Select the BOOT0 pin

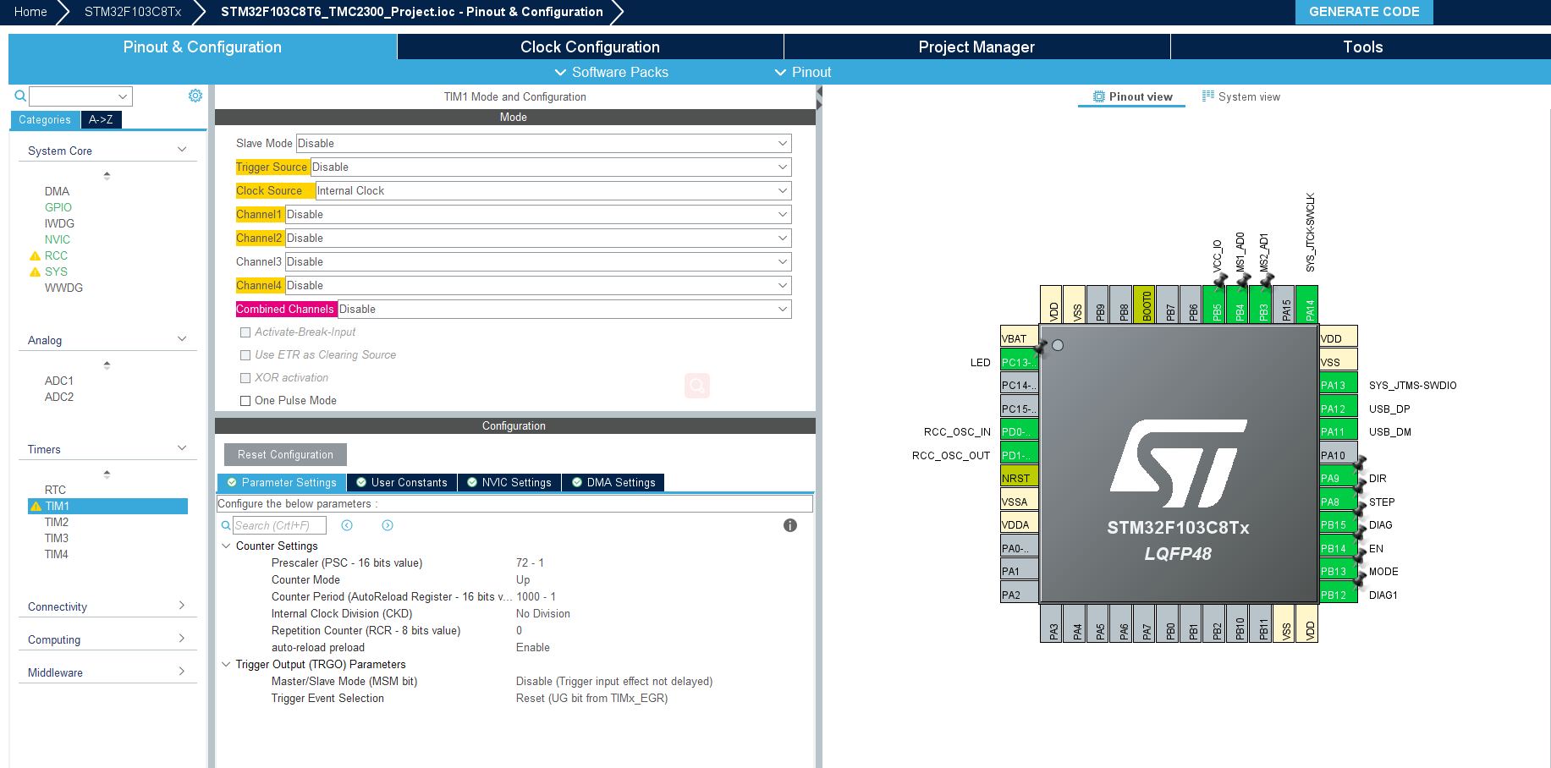(1144, 304)
